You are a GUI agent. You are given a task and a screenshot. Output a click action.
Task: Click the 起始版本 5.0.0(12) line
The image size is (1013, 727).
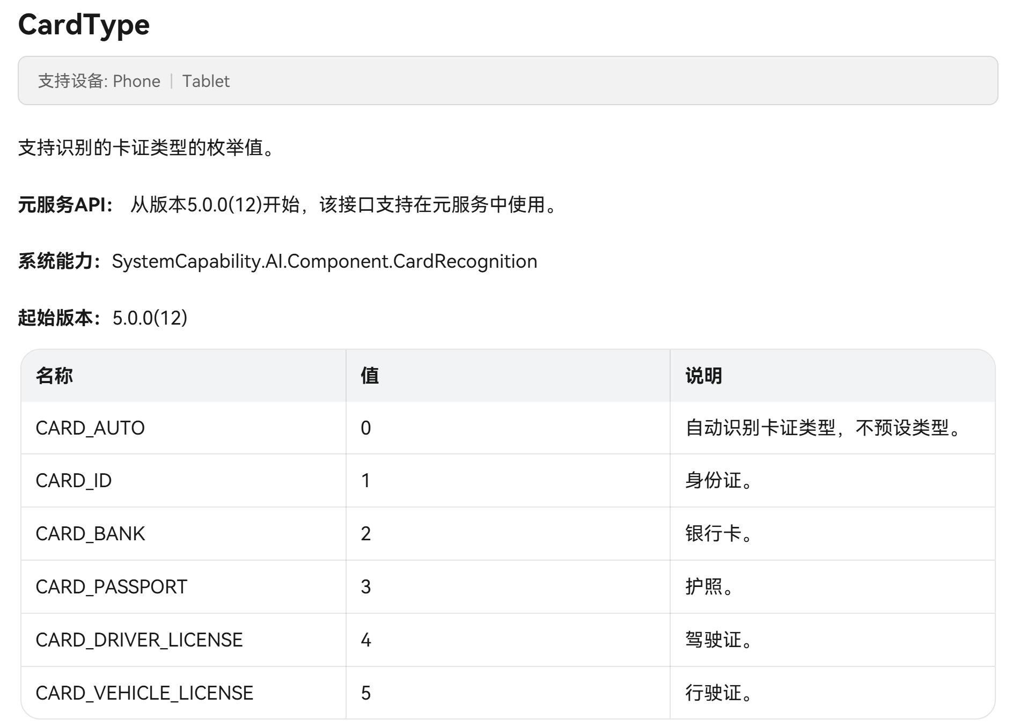tap(102, 318)
